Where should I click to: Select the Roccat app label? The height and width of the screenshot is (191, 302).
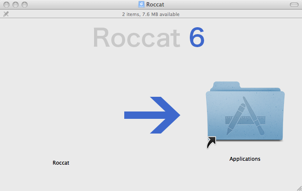pos(61,163)
